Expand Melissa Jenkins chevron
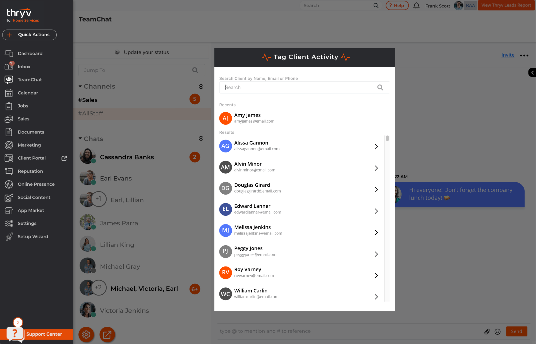This screenshot has width=536, height=344. point(376,232)
